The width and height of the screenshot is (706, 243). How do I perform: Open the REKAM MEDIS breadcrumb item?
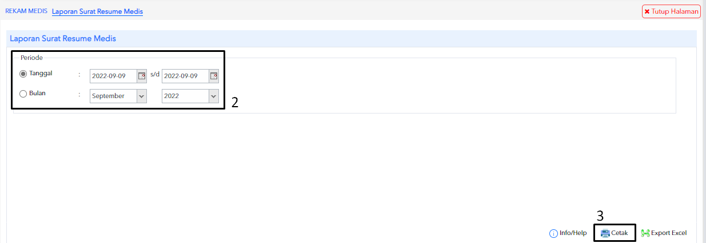tap(26, 11)
